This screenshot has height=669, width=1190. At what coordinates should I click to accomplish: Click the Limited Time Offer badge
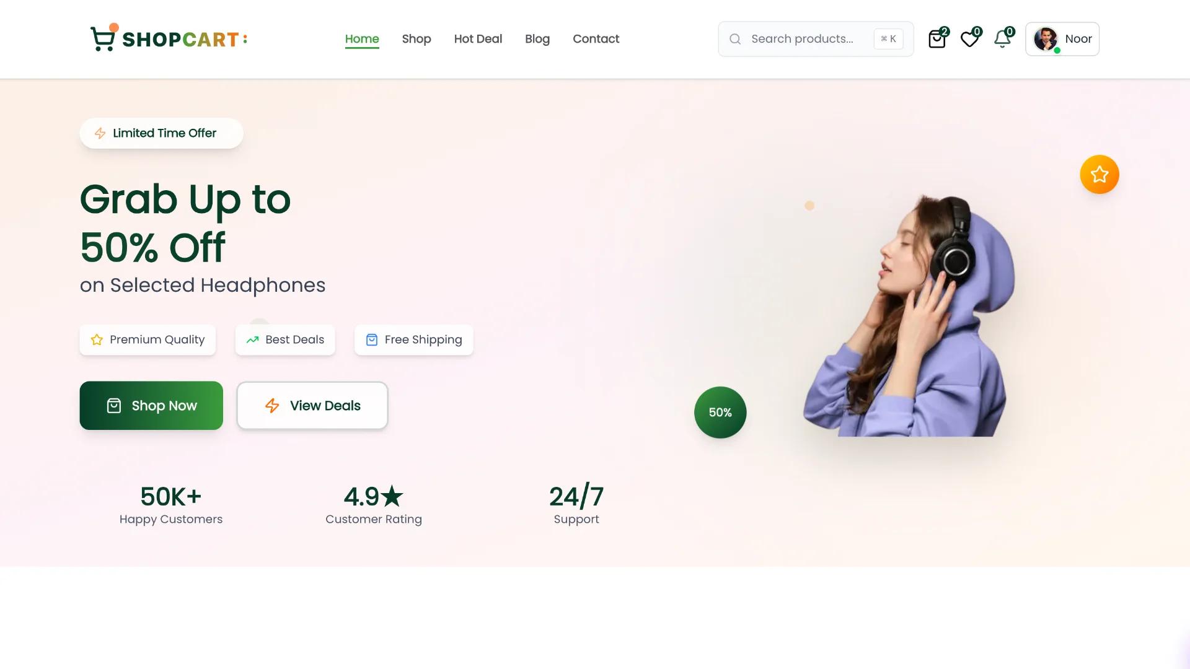pyautogui.click(x=161, y=133)
